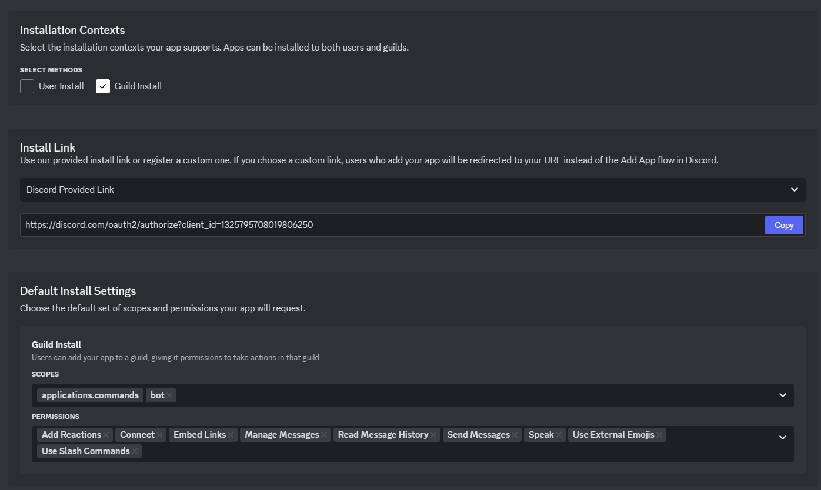Click the applications.commands scope tag
Viewport: 821px width, 490px height.
click(90, 395)
